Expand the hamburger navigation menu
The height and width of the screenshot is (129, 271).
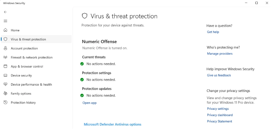point(5,21)
